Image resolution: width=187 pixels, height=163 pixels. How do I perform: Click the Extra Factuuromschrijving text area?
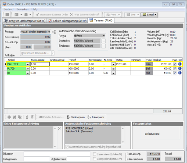tap(29, 137)
